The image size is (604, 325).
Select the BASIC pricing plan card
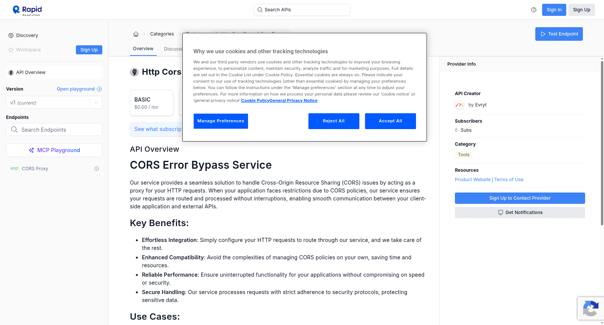pyautogui.click(x=151, y=103)
